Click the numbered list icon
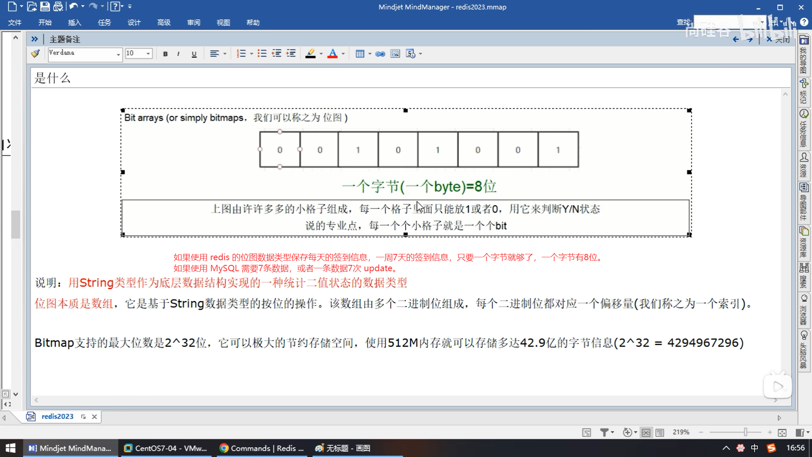Viewport: 812px width, 457px height. point(241,54)
